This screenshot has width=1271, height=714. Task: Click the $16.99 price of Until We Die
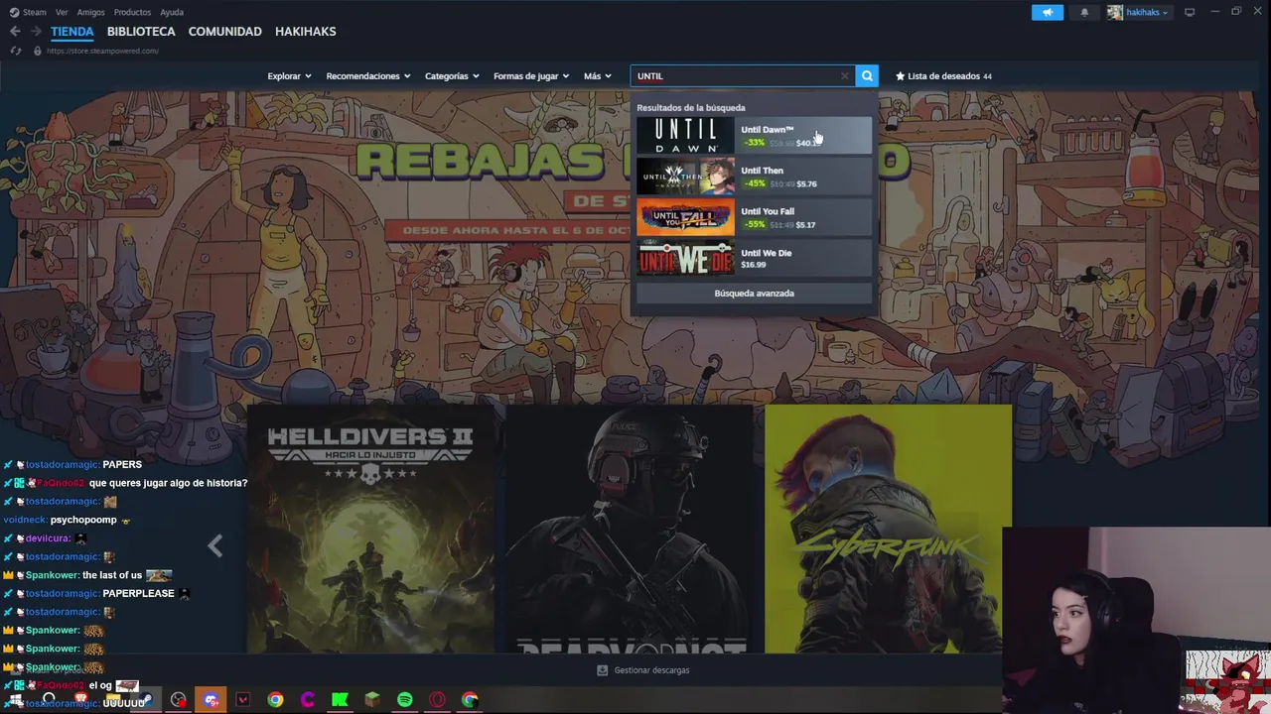pyautogui.click(x=753, y=265)
